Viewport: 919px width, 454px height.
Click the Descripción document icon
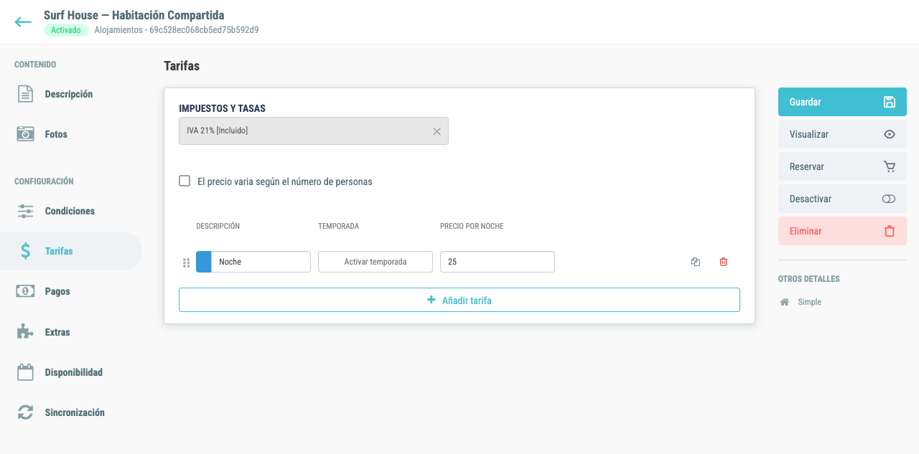(x=25, y=94)
